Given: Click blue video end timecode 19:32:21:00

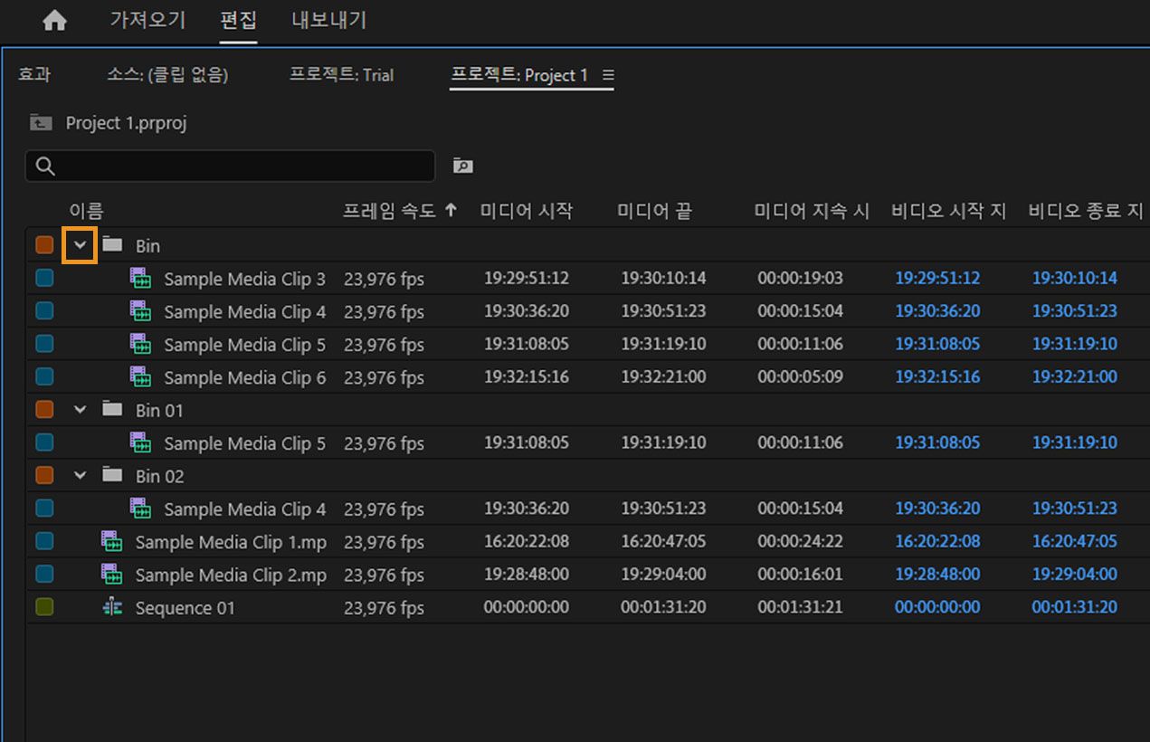Looking at the screenshot, I should coord(1075,376).
